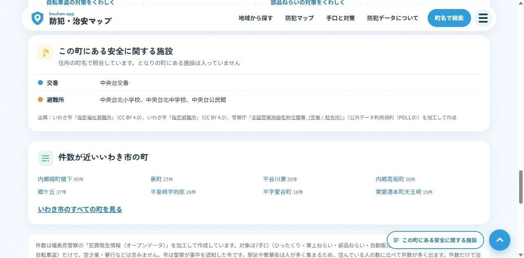Click the 中央台交番 text
This screenshot has width=524, height=258.
[114, 83]
